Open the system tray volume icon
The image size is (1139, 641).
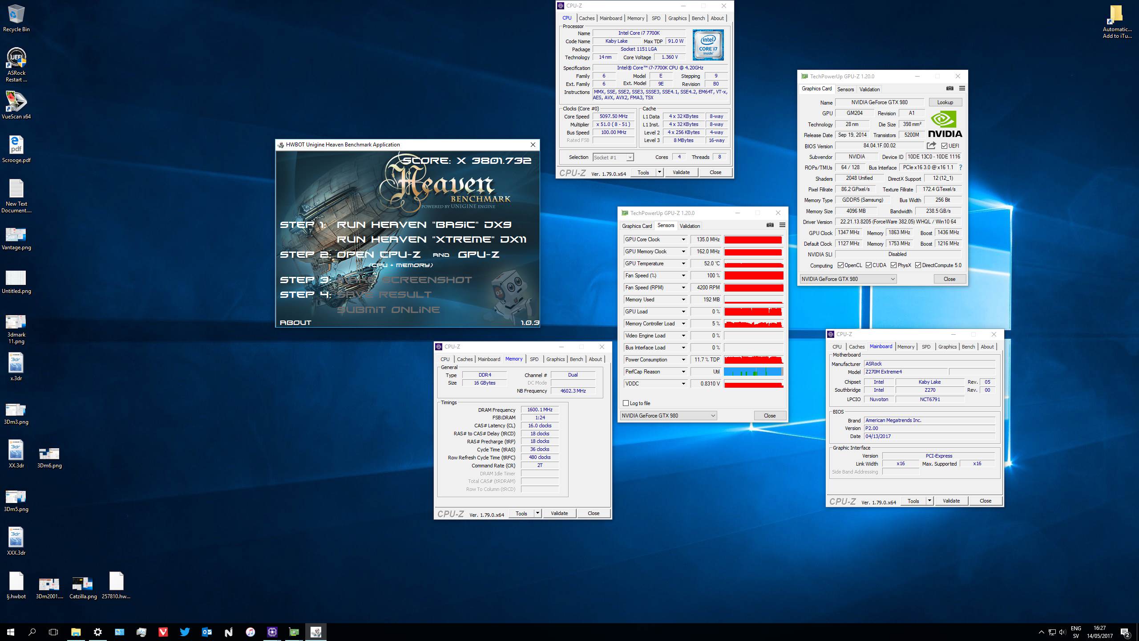1062,632
